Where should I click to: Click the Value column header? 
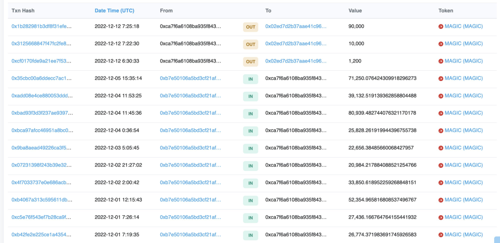(355, 11)
